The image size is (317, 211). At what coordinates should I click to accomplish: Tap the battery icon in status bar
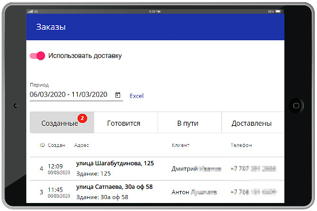coord(279,11)
